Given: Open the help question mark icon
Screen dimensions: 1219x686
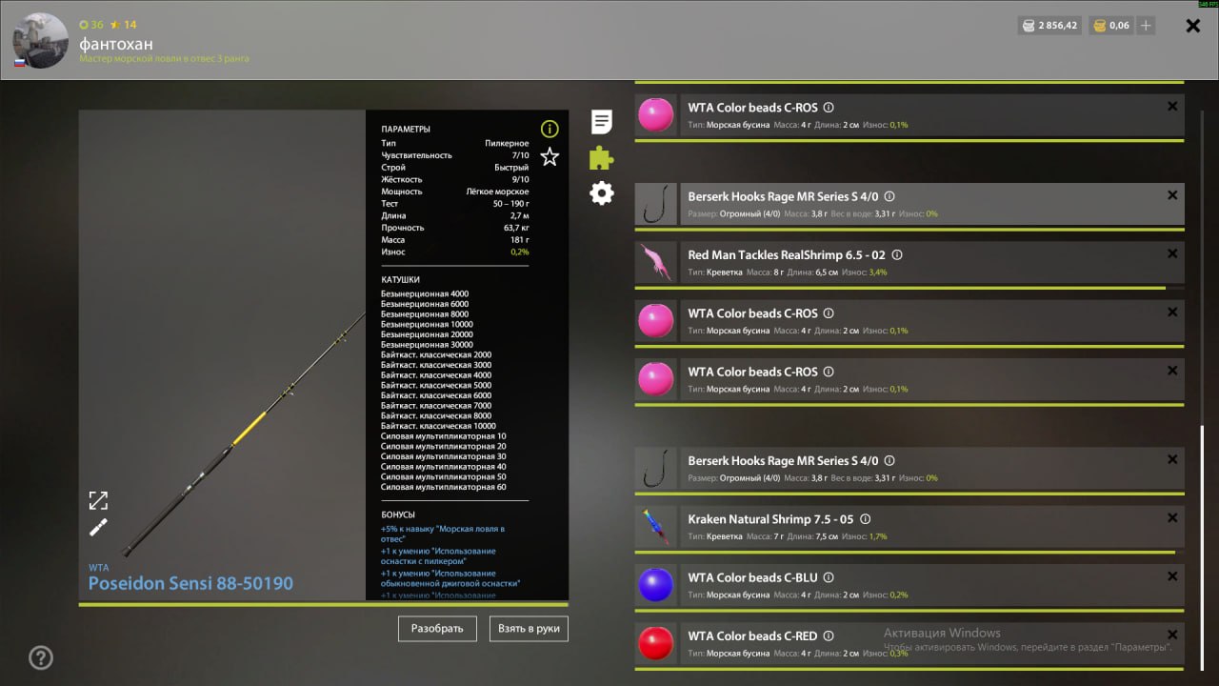Looking at the screenshot, I should 41,657.
